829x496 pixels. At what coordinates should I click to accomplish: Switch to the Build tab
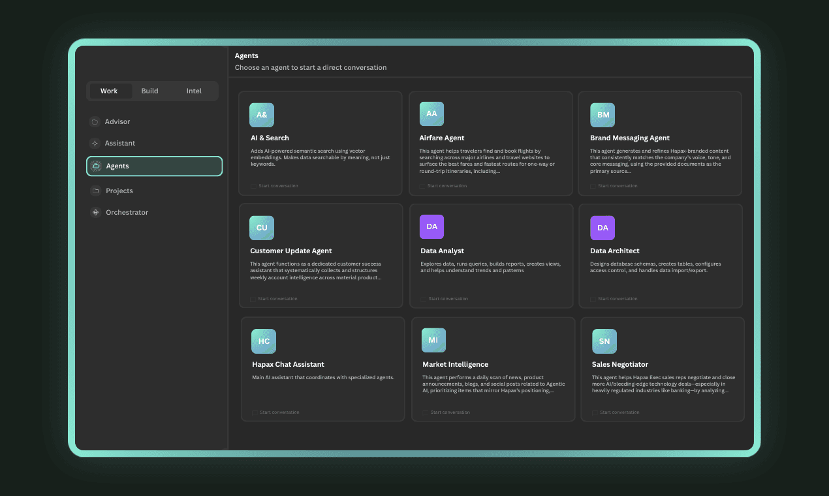click(x=149, y=91)
